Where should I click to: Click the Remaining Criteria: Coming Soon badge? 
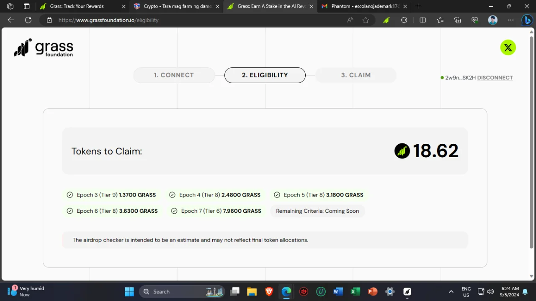[x=317, y=211]
